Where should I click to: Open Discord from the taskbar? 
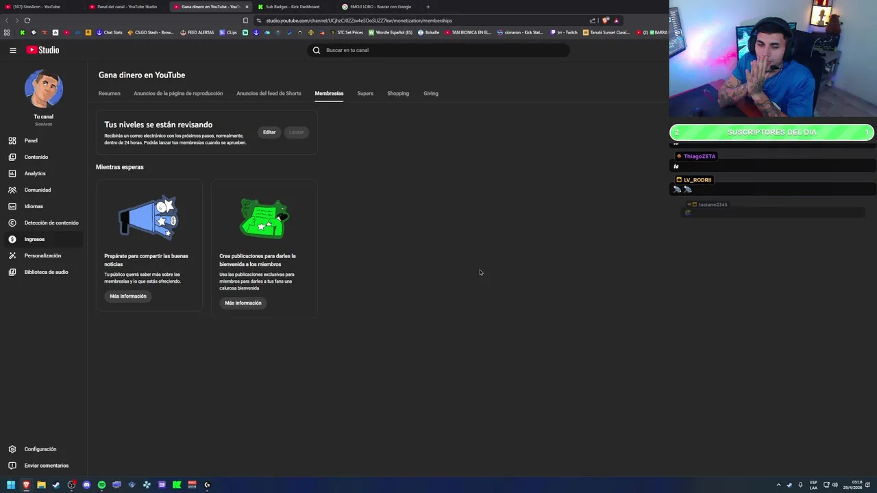click(x=86, y=485)
